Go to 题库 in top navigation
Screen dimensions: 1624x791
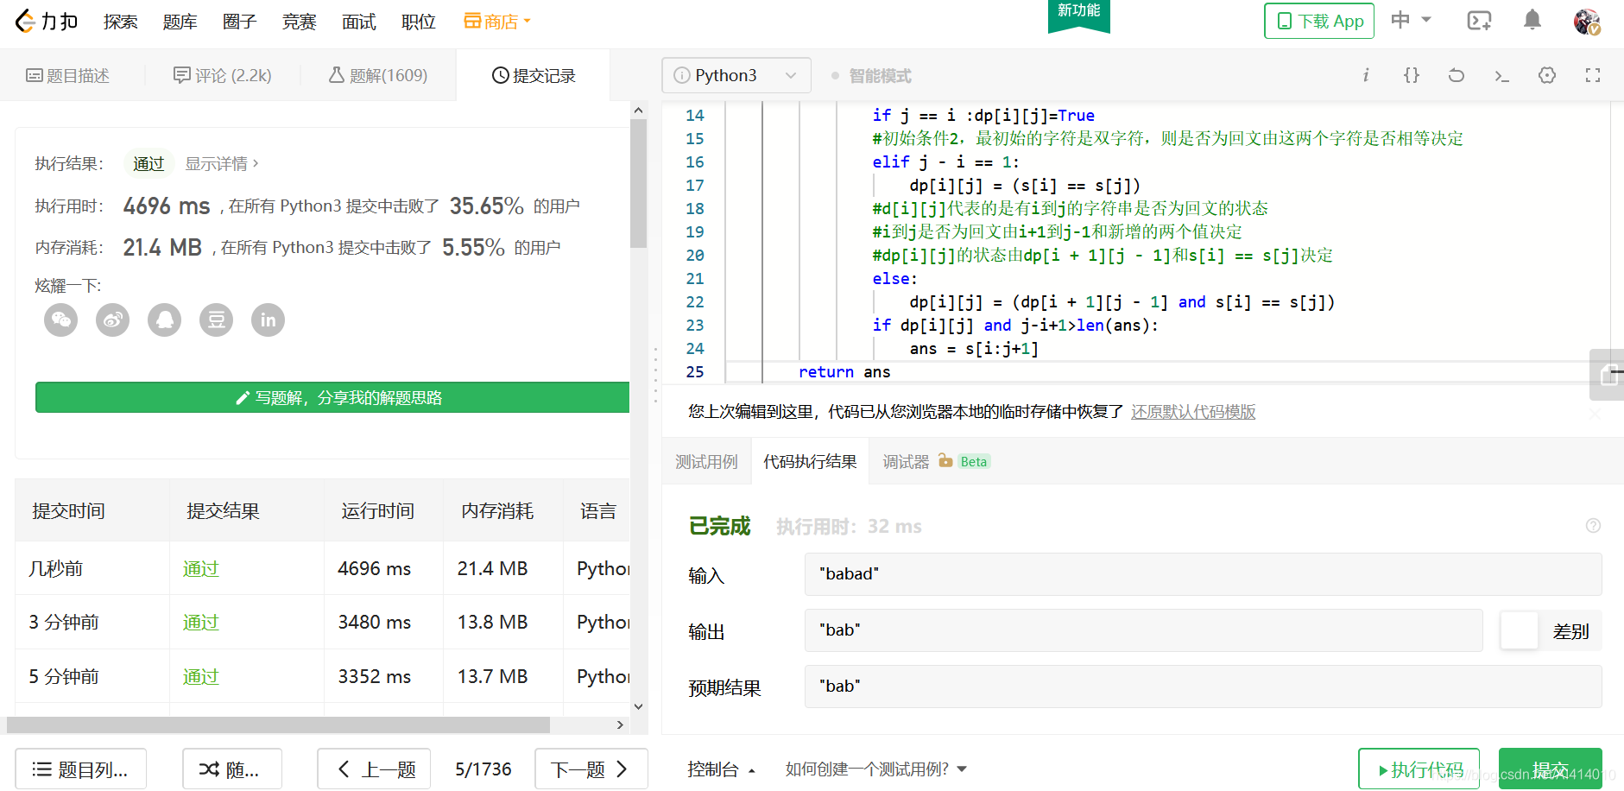[180, 22]
